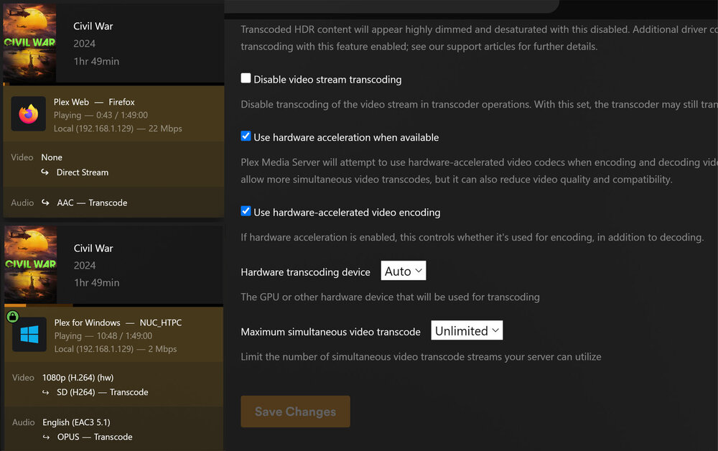Click the arrow icon beside AAC Transcode
The image size is (718, 451).
pos(45,203)
